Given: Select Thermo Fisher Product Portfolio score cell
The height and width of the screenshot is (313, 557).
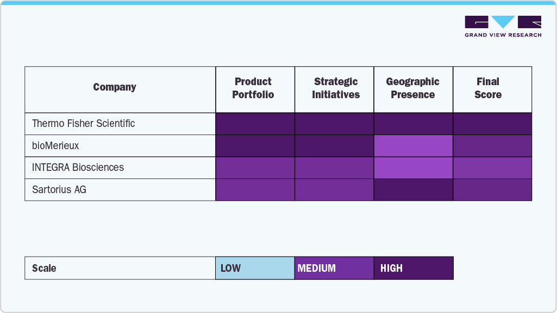Looking at the screenshot, I should coord(255,124).
